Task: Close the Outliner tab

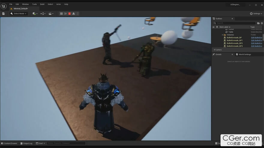Action: 232,19
